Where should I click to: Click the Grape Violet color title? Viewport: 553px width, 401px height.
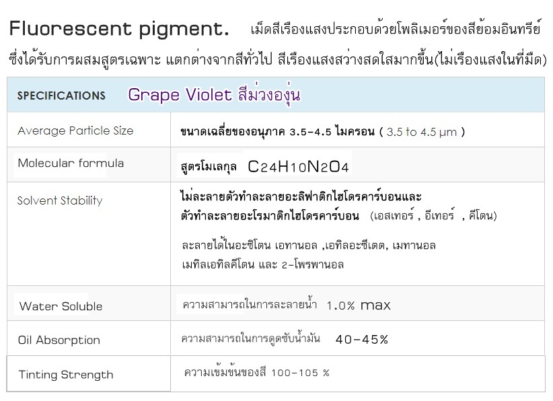[x=180, y=95]
